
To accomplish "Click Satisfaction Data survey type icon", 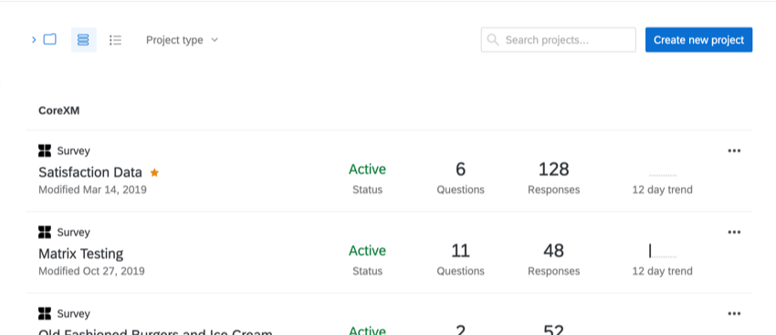I will tap(45, 151).
